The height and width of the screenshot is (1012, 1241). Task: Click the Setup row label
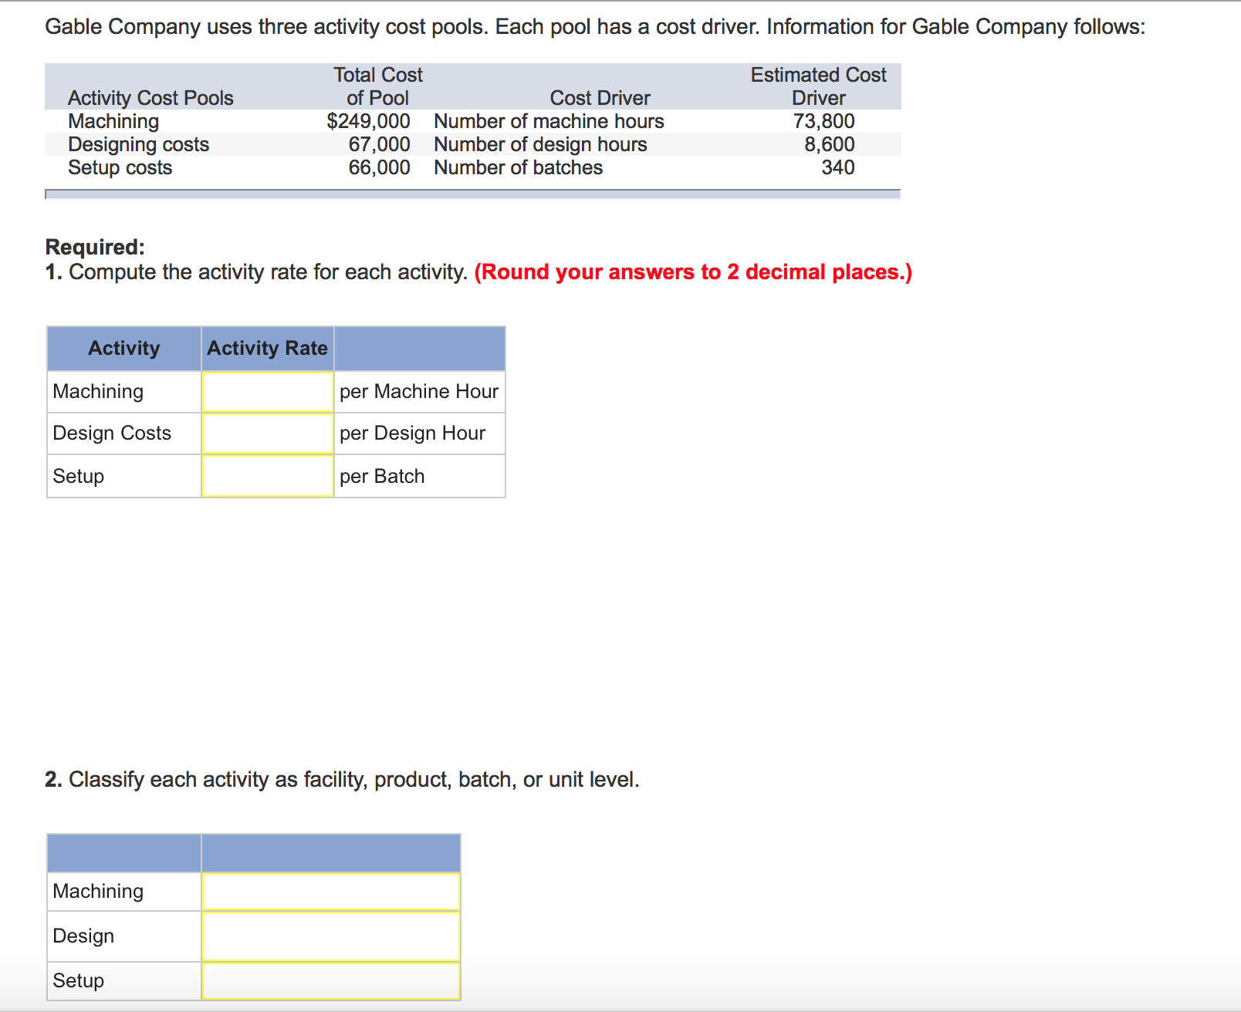point(78,476)
